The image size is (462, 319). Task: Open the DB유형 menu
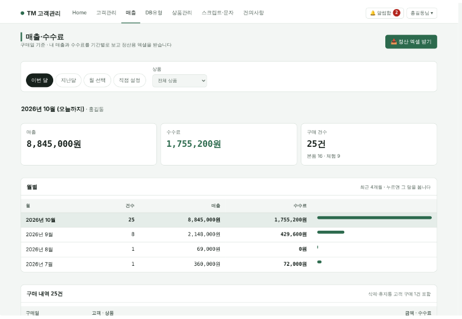click(x=153, y=13)
